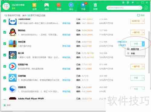Uncheck the TeamViewer row checkbox
The image size is (151, 112).
point(5,21)
